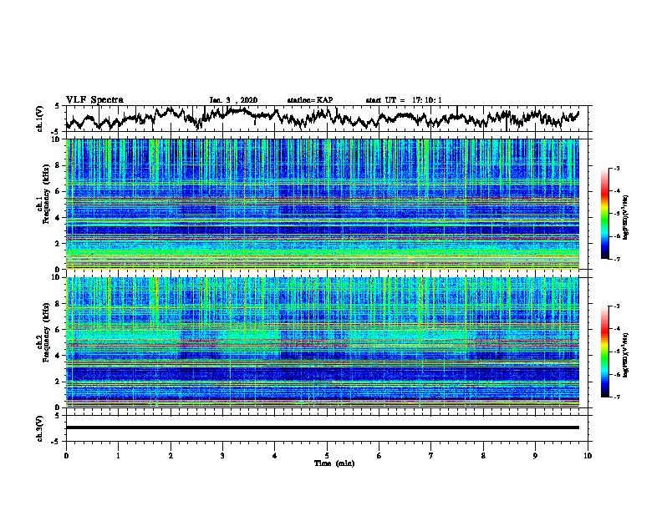Viewport: 662px width, 511px height.
Task: Click the "station=KAP" label
Action: 310,100
